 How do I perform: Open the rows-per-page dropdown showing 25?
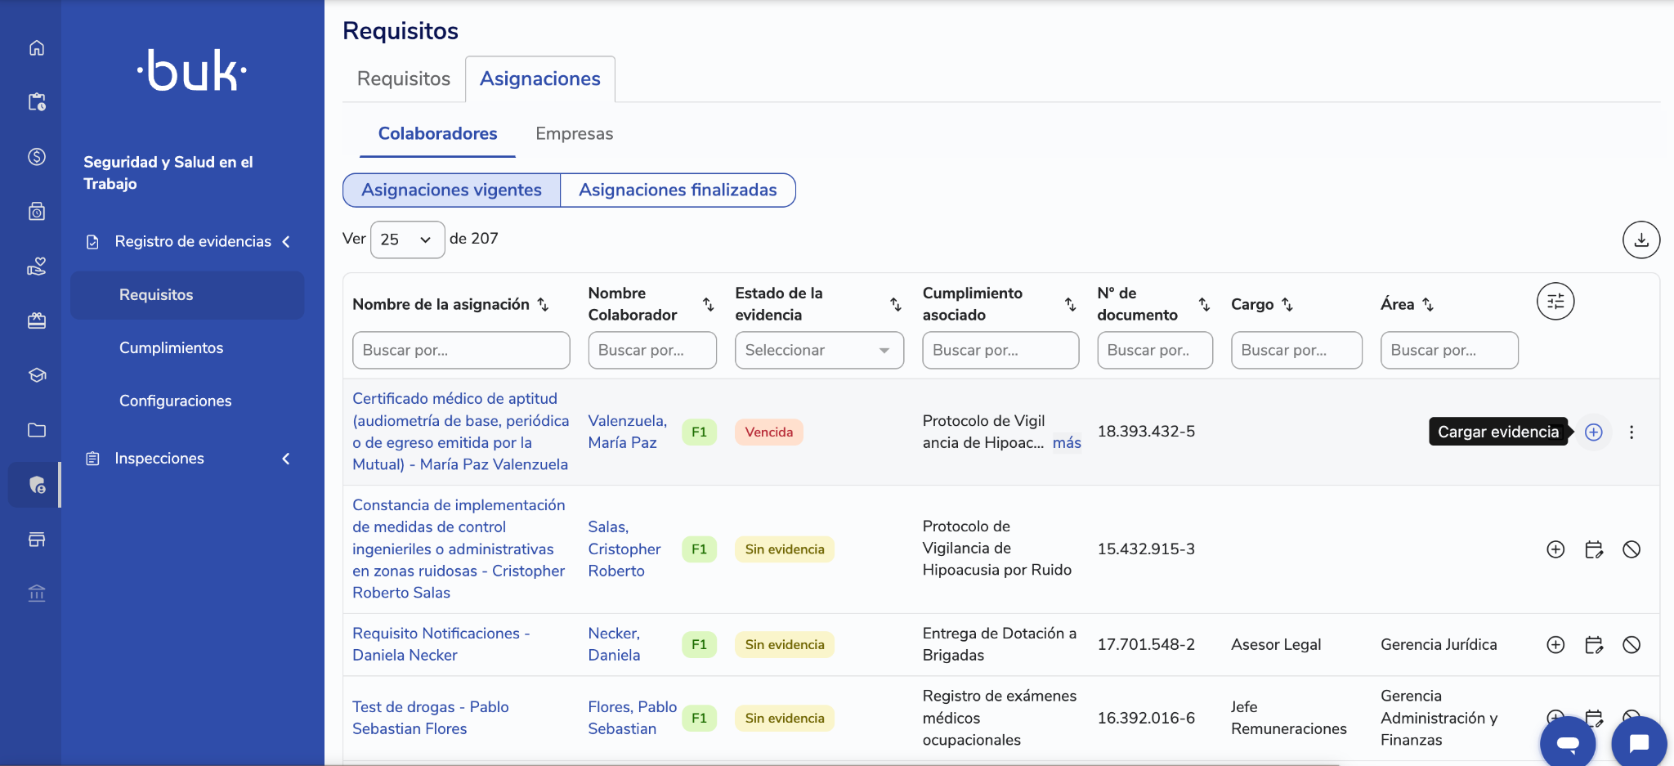pyautogui.click(x=407, y=240)
